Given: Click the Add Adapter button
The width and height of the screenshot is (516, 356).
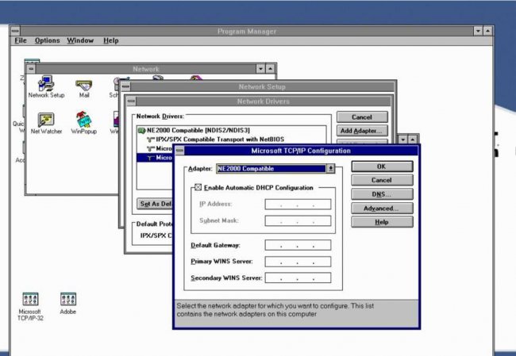Looking at the screenshot, I should [x=362, y=131].
